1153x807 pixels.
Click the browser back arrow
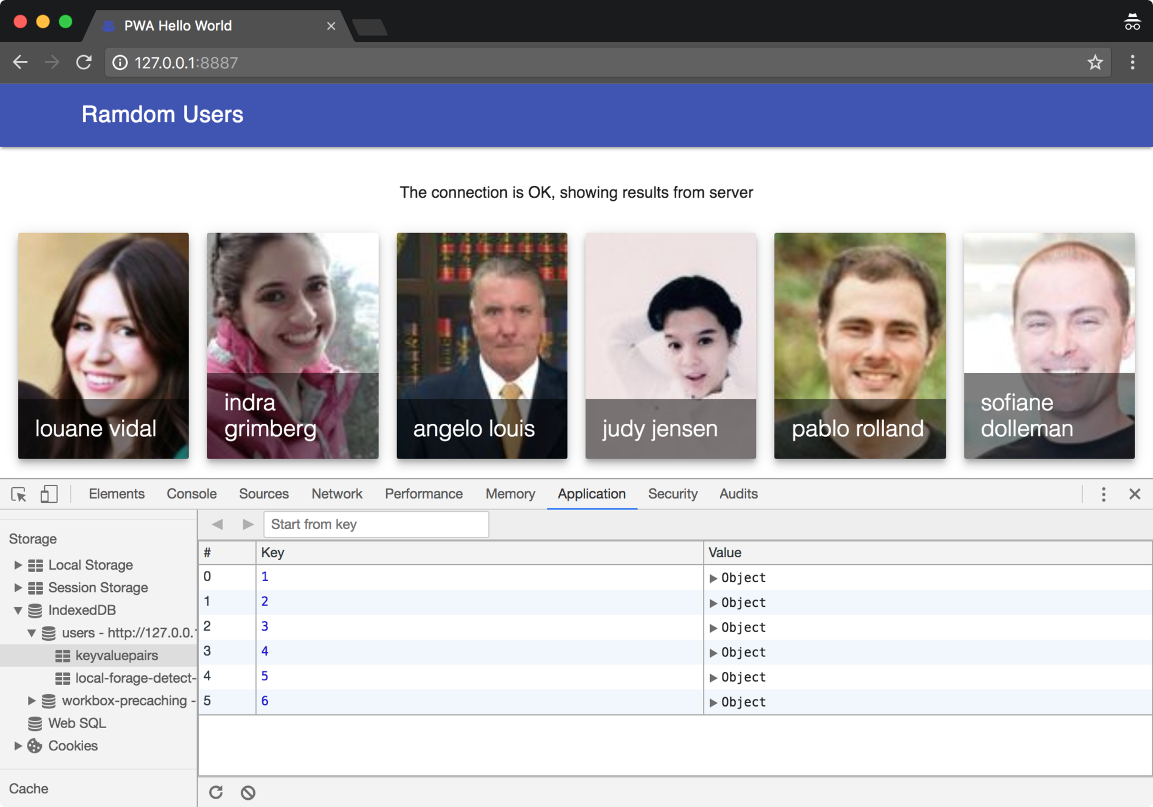point(20,62)
